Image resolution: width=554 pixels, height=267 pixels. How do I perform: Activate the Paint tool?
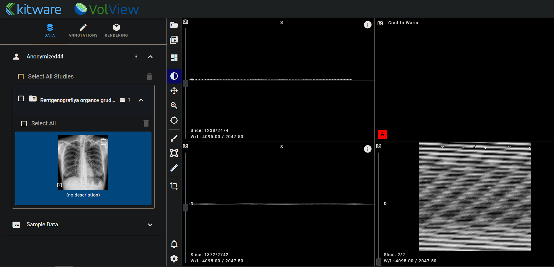point(174,138)
